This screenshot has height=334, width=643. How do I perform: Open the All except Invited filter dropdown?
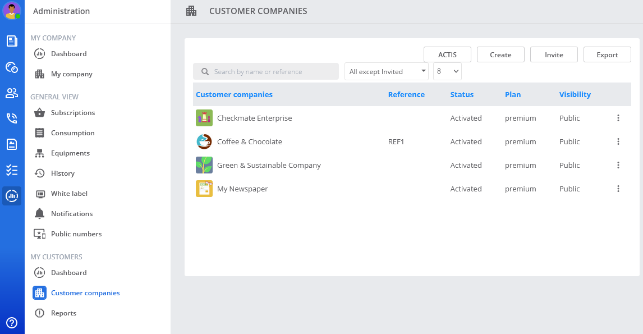[x=386, y=71]
